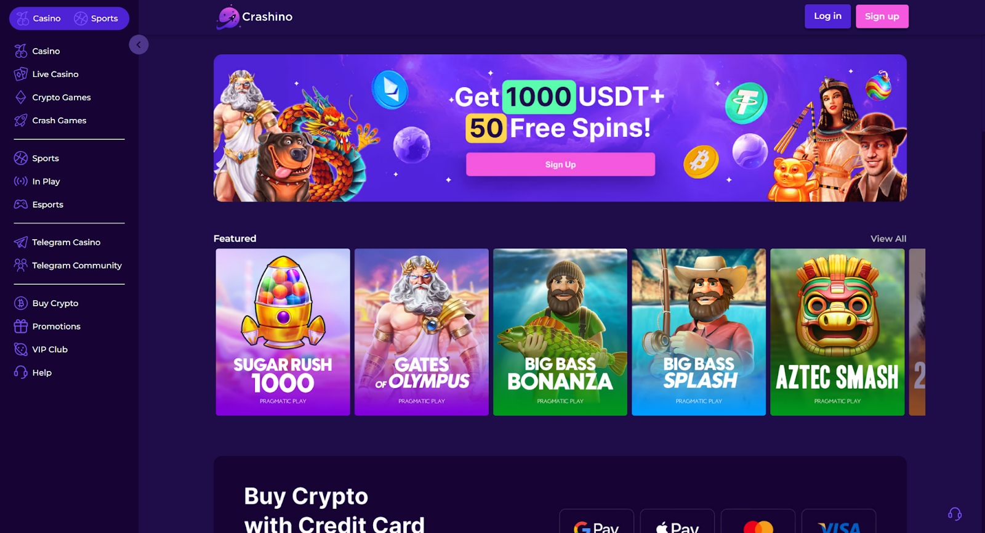Open View All featured games
The height and width of the screenshot is (533, 985).
[x=888, y=238]
